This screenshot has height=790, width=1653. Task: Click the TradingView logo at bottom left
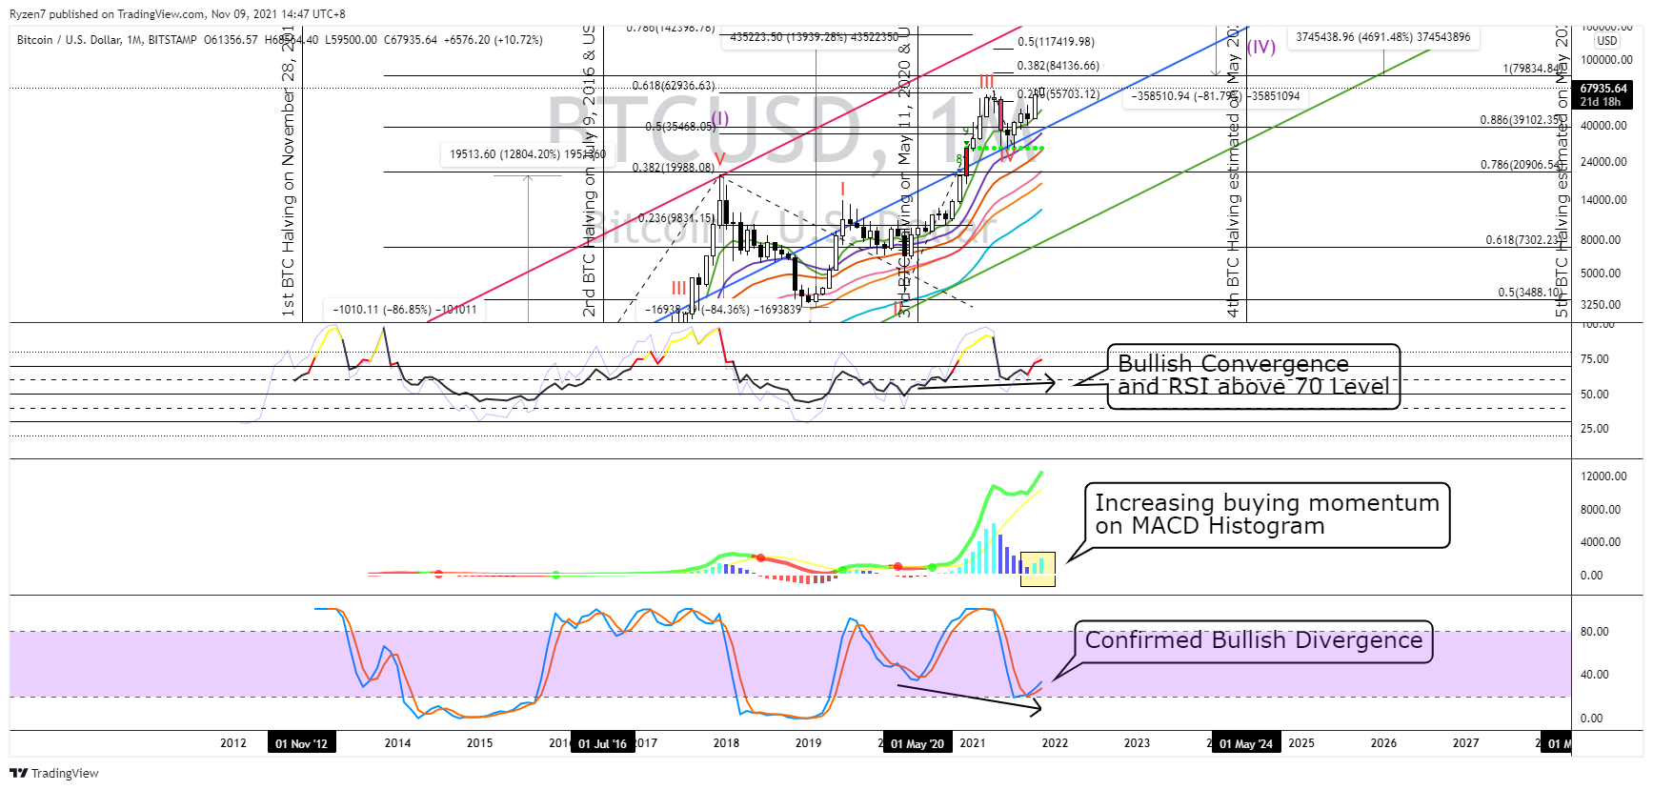point(54,773)
